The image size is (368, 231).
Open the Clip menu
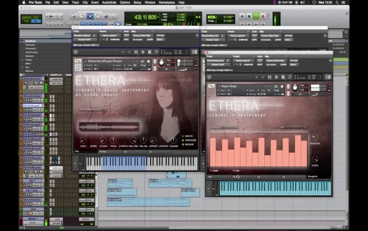tap(85, 3)
